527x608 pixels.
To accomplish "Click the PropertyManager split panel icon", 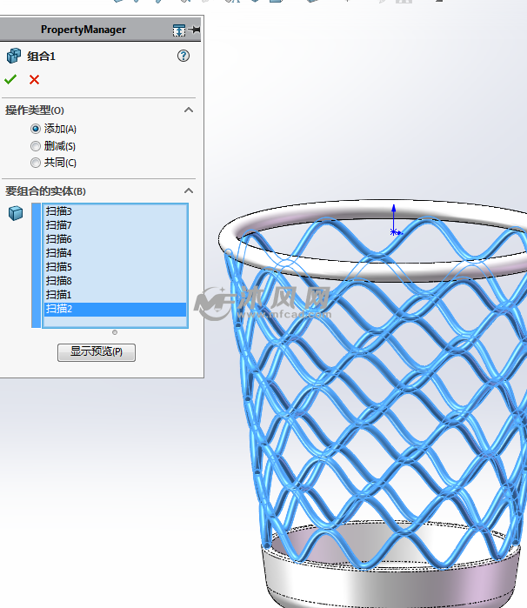I will pos(179,30).
